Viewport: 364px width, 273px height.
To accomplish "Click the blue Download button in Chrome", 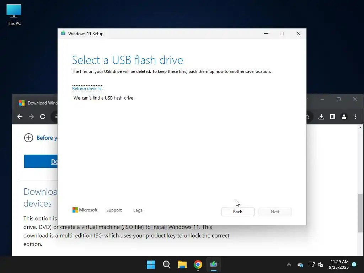I will (41, 161).
